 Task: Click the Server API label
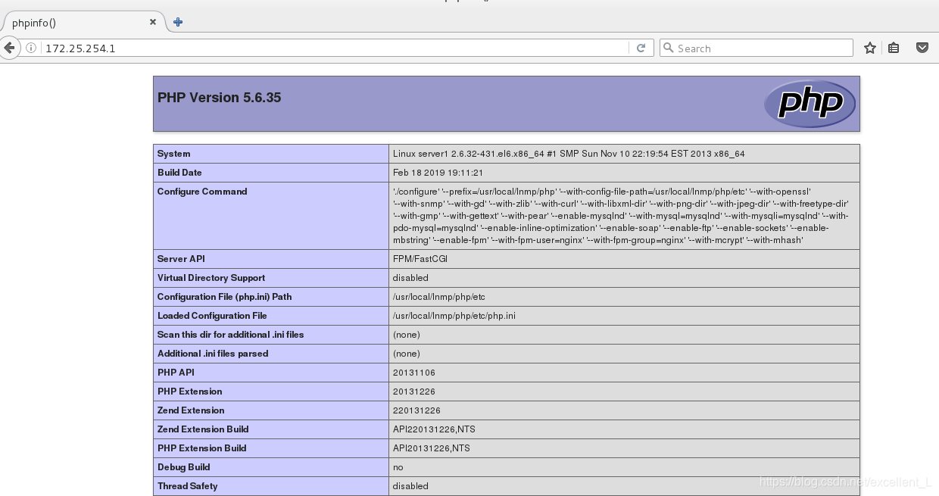(181, 259)
